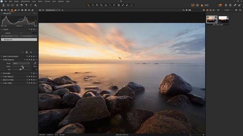Click the Capture camera icon in the top toolbar
The width and height of the screenshot is (243, 136).
click(8, 5)
